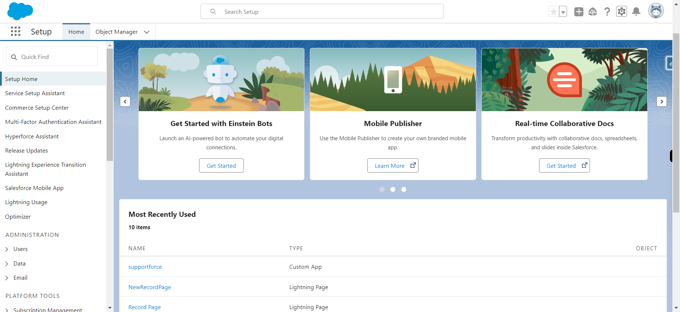
Task: Open Lightning Usage
Action: (26, 202)
